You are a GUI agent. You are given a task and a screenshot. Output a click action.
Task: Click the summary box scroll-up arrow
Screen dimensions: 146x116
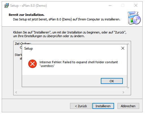coord(128,44)
